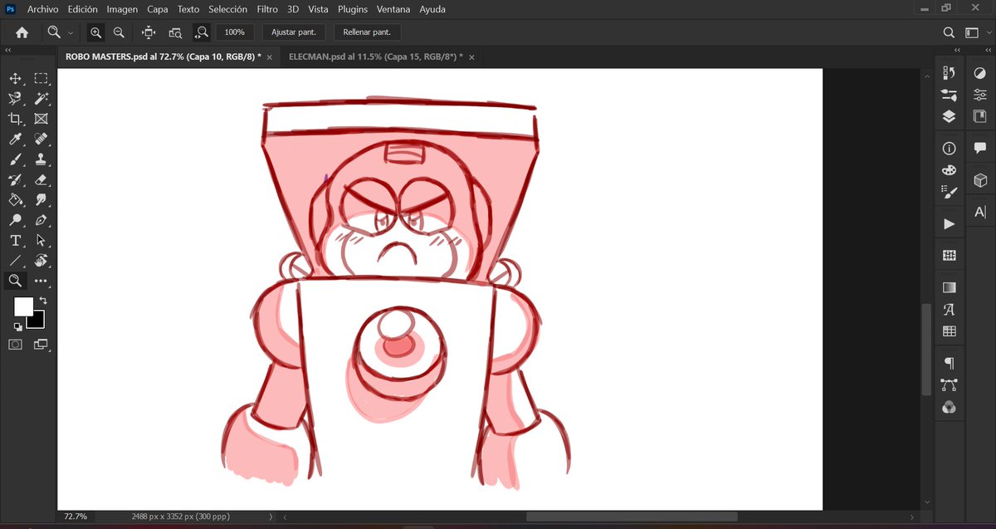This screenshot has width=996, height=529.
Task: Open the 3D cube panel icon
Action: 979,180
